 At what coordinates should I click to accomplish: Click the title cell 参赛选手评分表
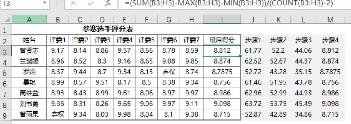(108, 29)
